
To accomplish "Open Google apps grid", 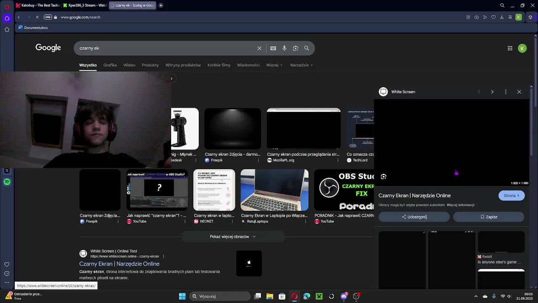I will point(510,48).
